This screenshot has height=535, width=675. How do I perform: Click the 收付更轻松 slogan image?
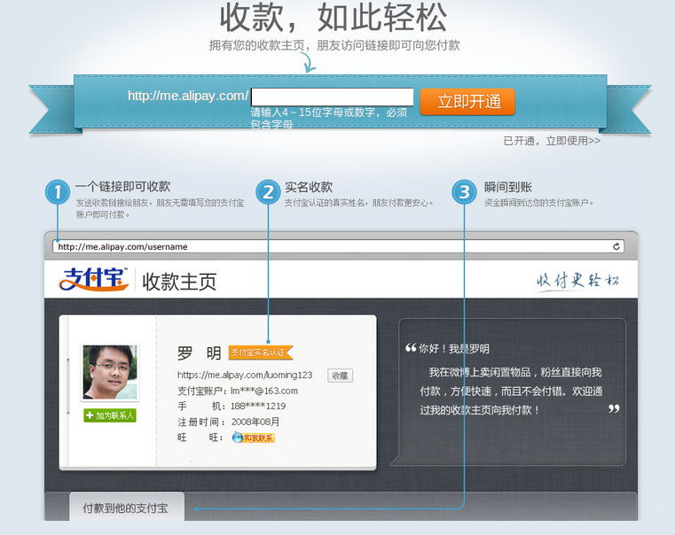pos(577,281)
